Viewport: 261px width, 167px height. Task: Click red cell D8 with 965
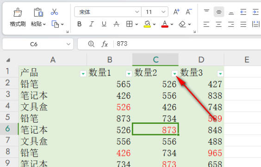(201, 153)
